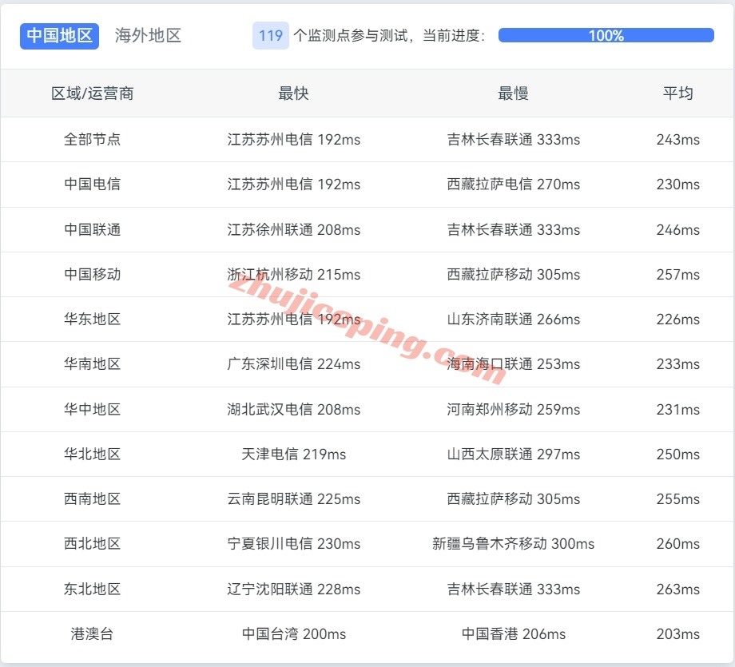
Task: Click 天津电信 219ms cell
Action: (x=293, y=455)
